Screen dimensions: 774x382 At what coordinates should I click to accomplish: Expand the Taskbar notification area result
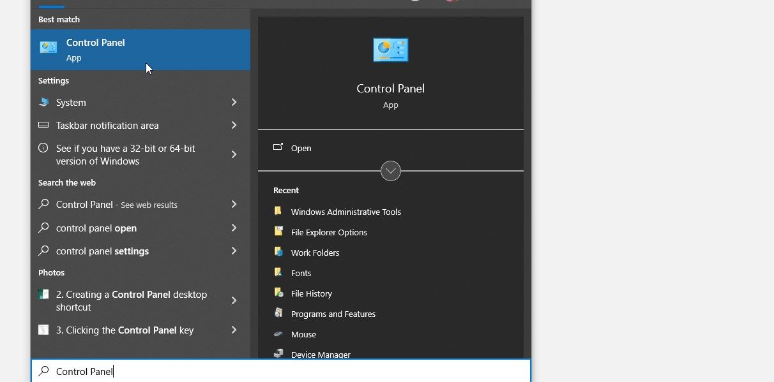coord(234,126)
